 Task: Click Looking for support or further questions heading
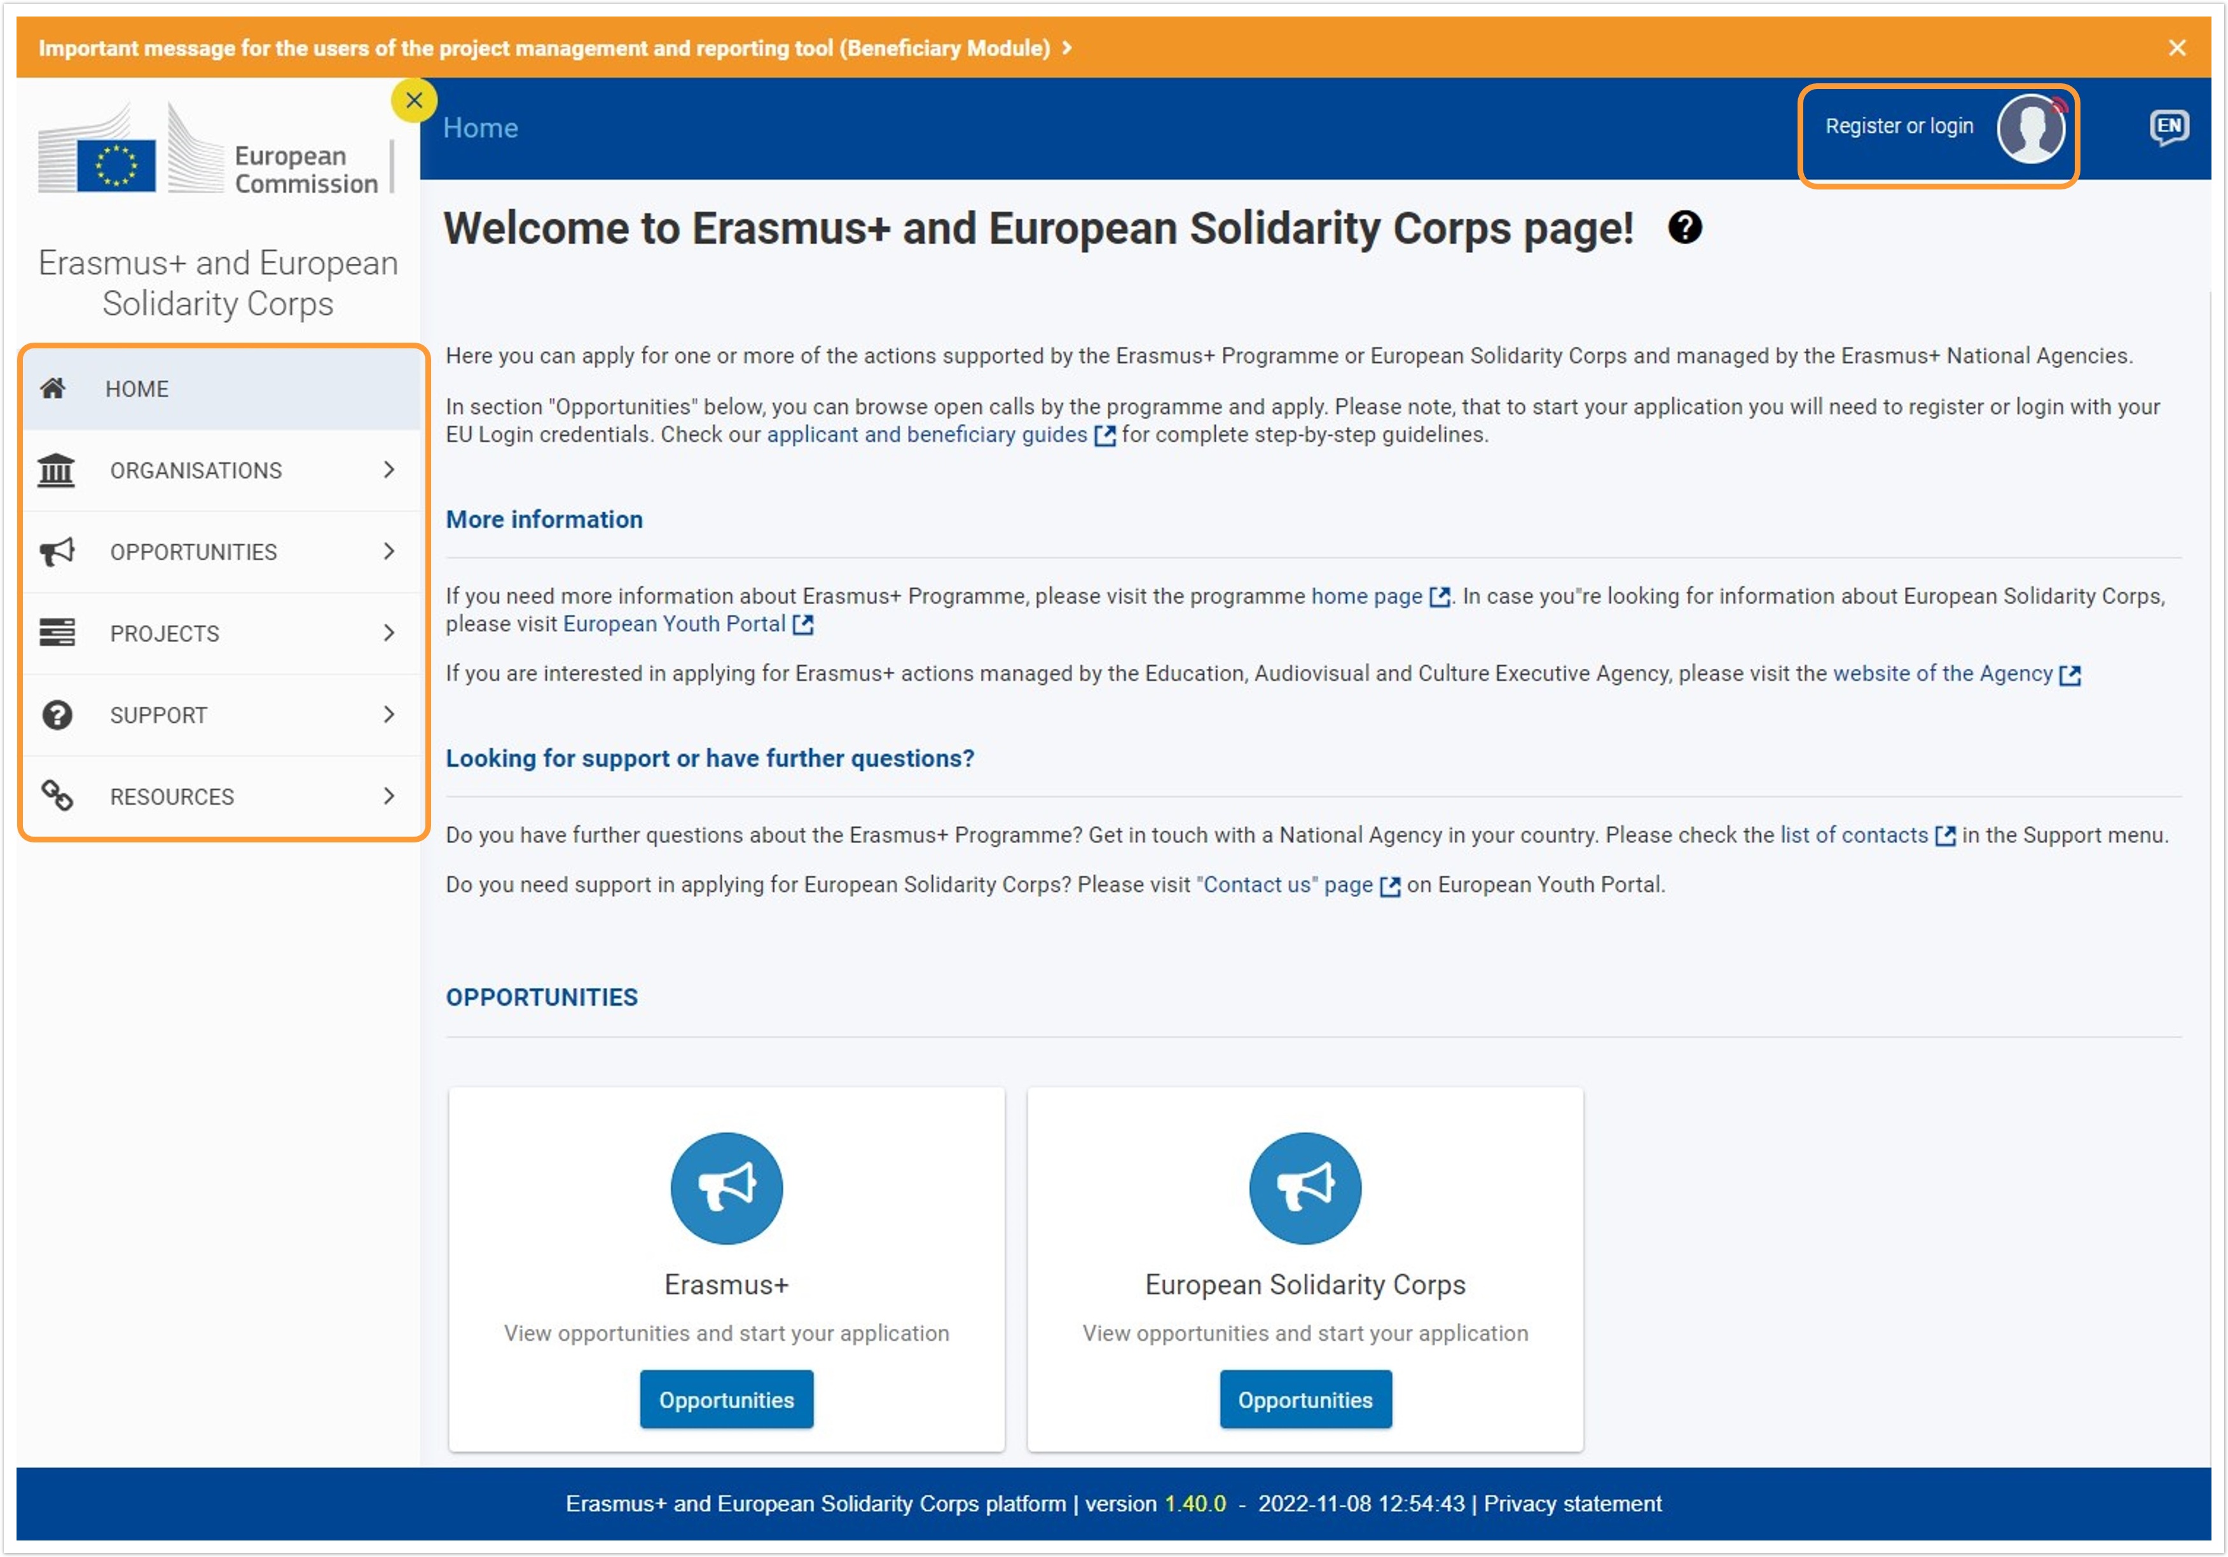[x=710, y=758]
